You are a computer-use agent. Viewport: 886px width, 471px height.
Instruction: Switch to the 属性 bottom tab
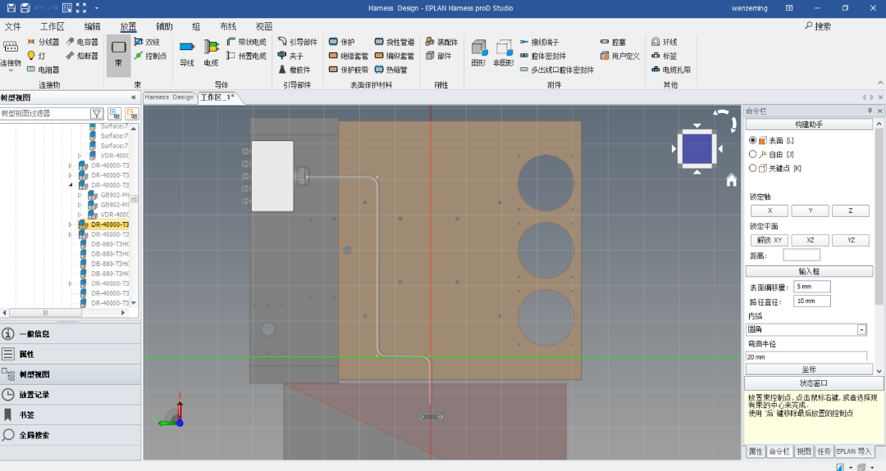click(756, 451)
